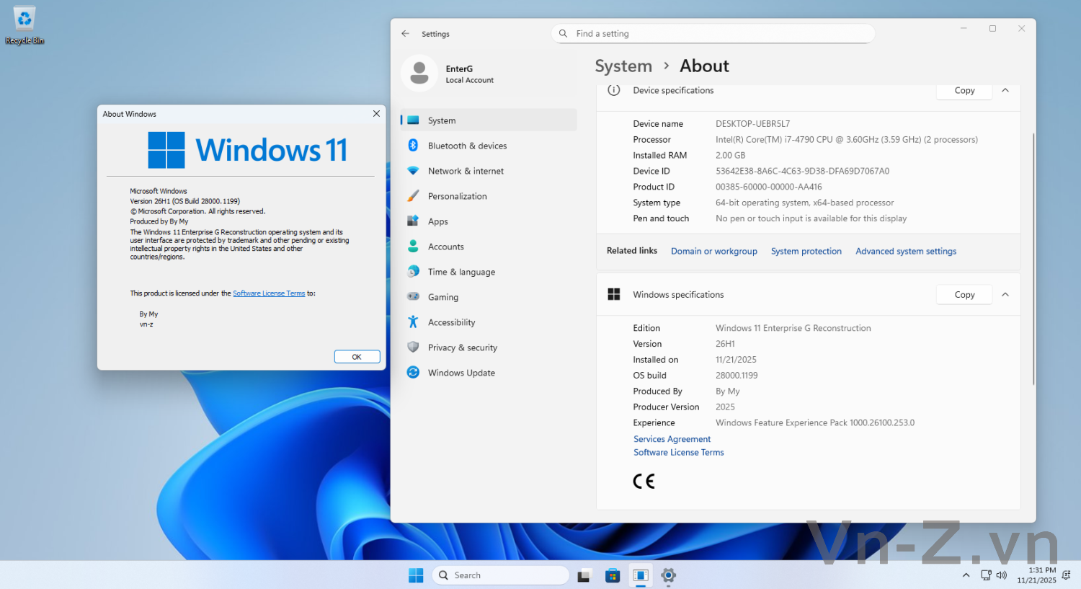Select Accounts in the settings menu
The width and height of the screenshot is (1081, 589).
(x=445, y=247)
